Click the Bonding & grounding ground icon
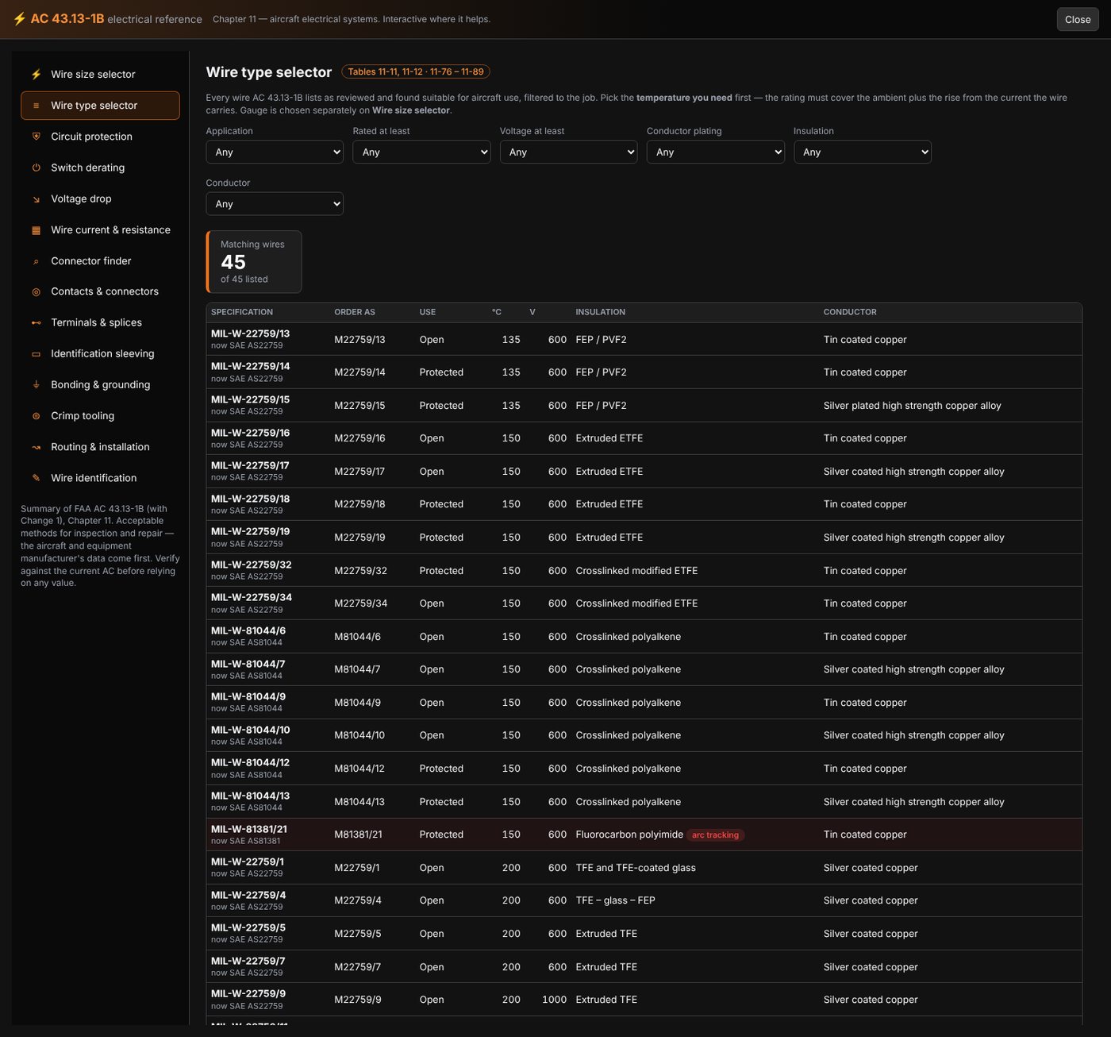Screen dimensions: 1111x1037 (x=36, y=385)
